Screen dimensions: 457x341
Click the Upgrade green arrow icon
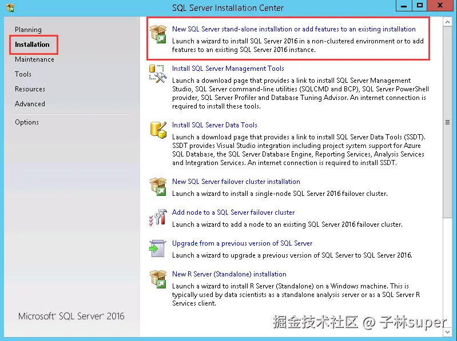coord(158,248)
